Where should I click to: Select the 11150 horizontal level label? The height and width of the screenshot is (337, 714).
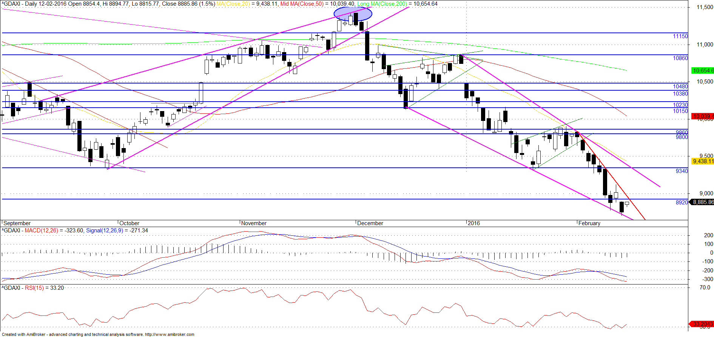point(680,36)
